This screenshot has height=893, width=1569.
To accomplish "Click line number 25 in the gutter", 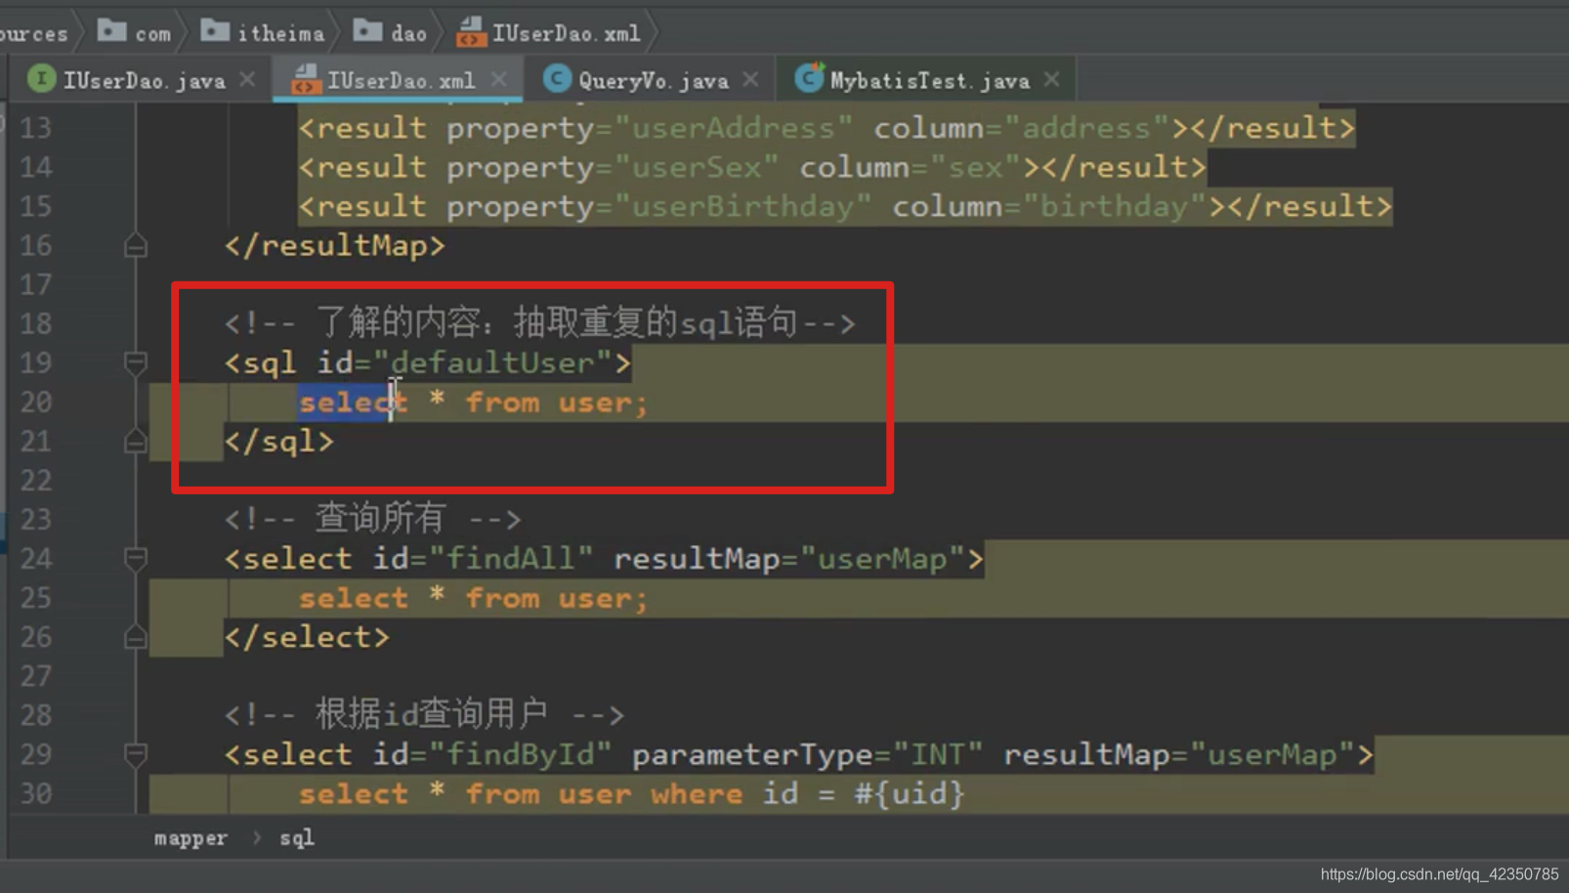I will 36,598.
